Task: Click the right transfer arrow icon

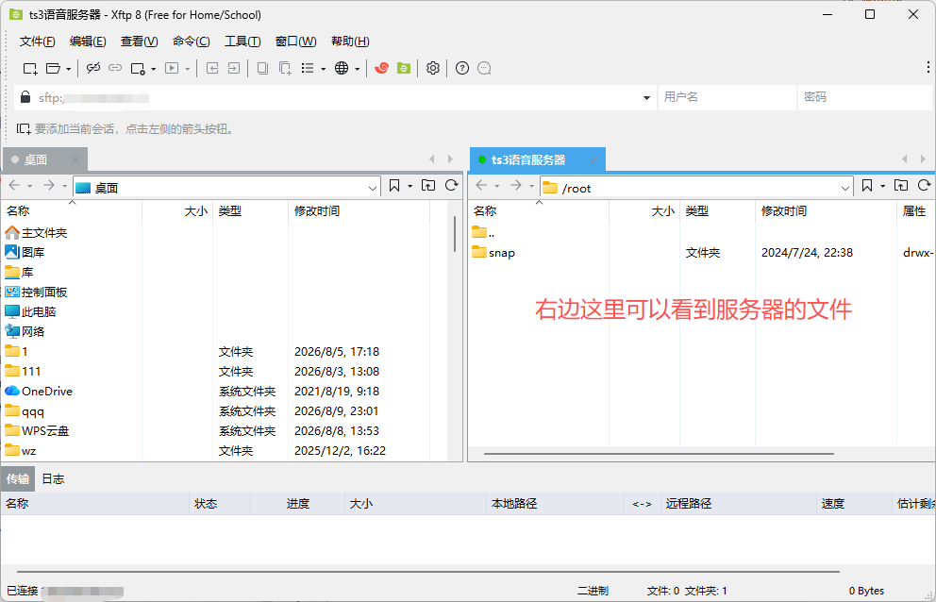Action: pos(234,68)
